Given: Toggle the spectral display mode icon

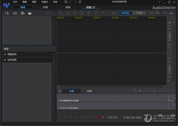Looking at the screenshot, I should (x=171, y=13).
